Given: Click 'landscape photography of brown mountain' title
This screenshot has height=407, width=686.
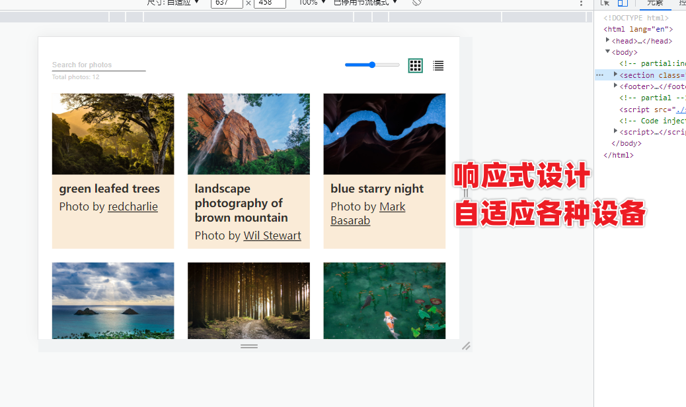Looking at the screenshot, I should click(x=241, y=203).
